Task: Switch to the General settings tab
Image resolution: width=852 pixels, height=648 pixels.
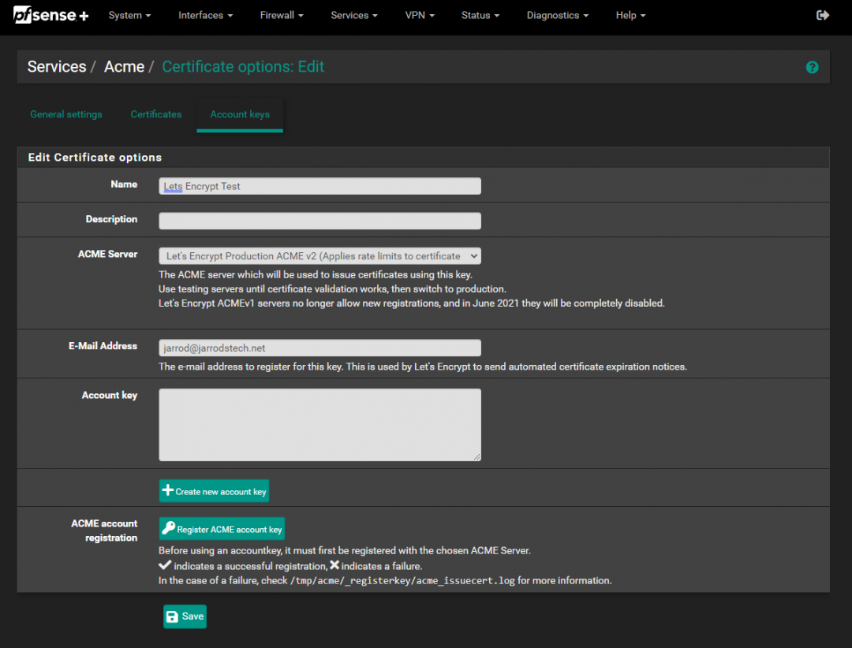Action: (x=65, y=114)
